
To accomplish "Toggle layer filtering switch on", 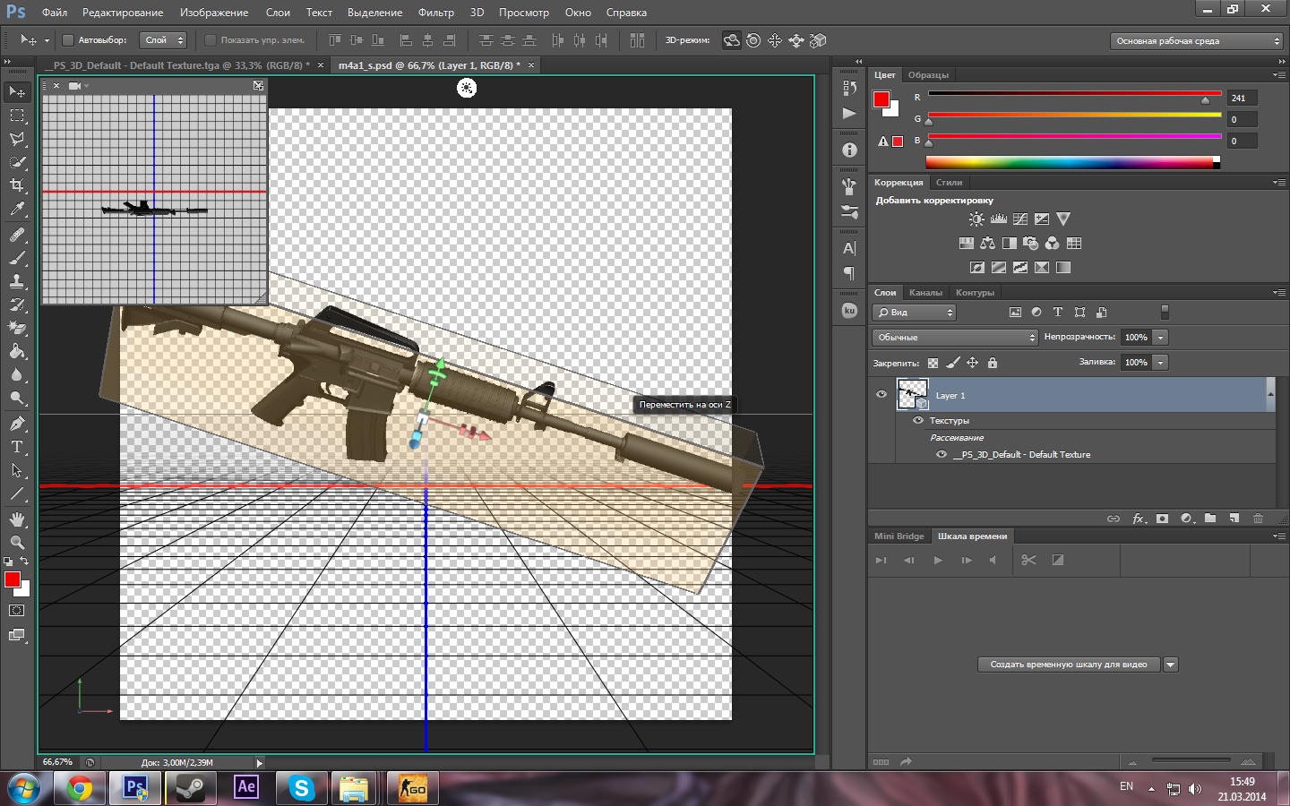I will pos(1165,312).
